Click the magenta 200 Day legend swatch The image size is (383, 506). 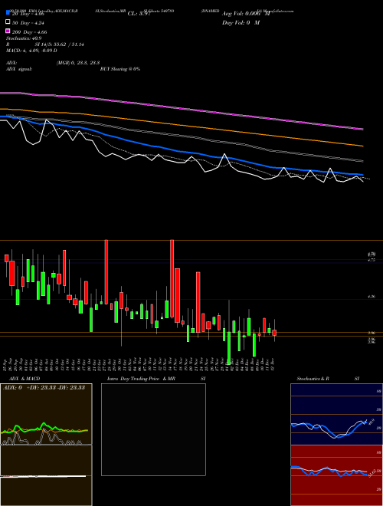[8, 31]
